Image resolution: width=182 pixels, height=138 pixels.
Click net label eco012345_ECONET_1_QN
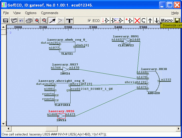(x=92, y=89)
